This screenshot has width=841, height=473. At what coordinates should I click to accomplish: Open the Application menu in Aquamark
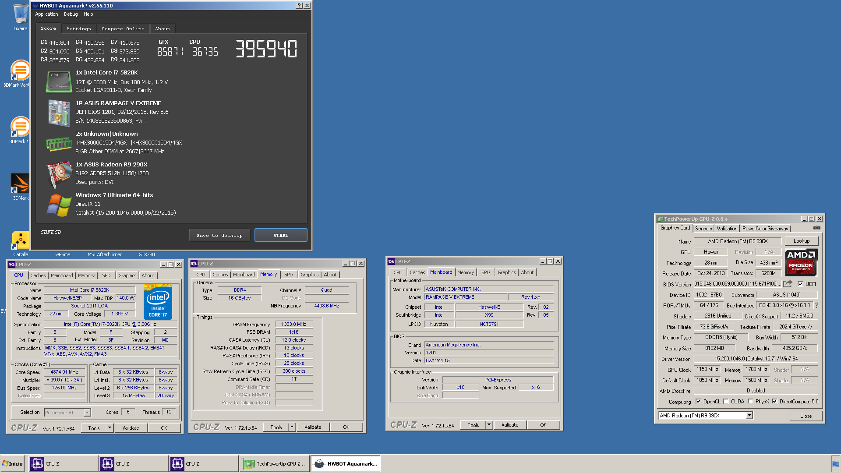46,14
